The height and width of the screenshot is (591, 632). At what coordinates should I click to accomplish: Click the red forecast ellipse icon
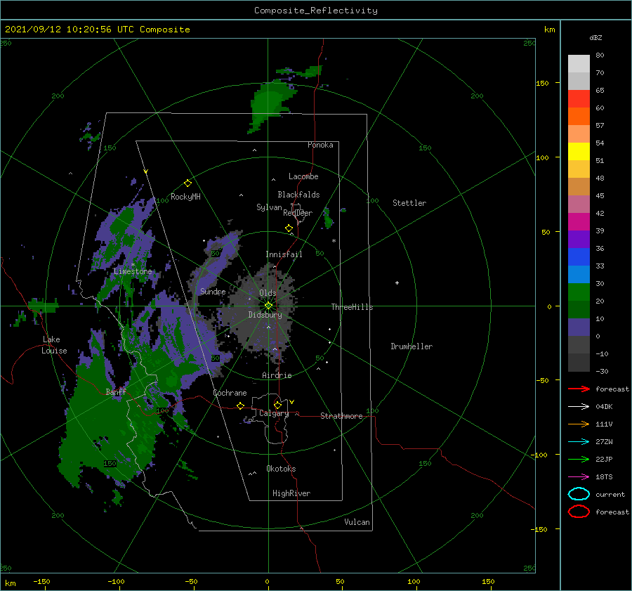click(x=579, y=512)
